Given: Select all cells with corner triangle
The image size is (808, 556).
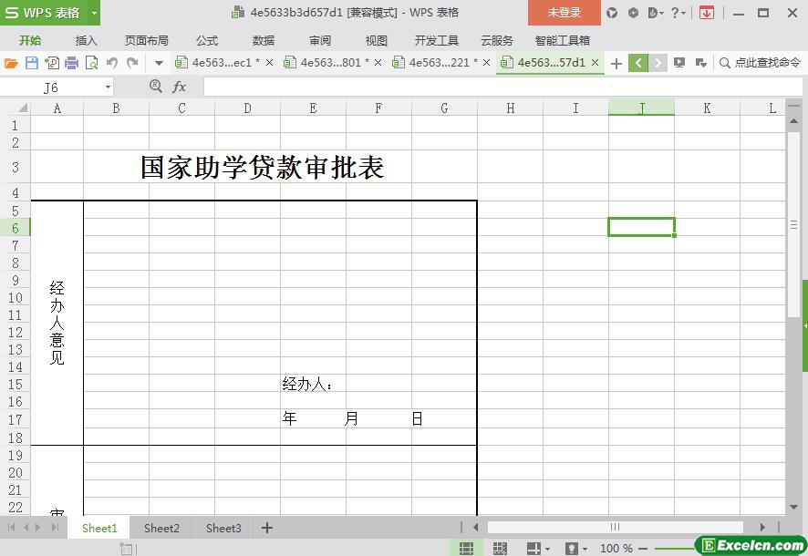Looking at the screenshot, I should click(x=22, y=108).
